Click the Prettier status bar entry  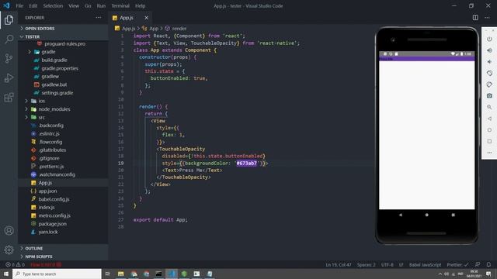coord(457,264)
